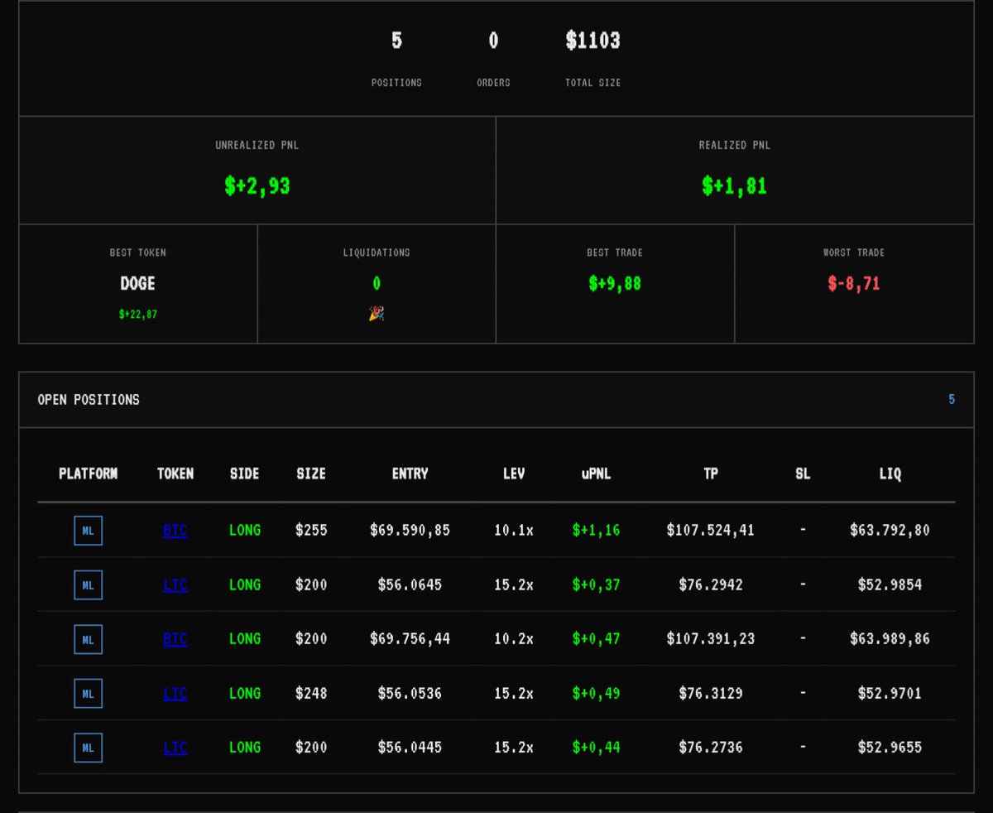Image resolution: width=993 pixels, height=813 pixels.
Task: Click the 5 positions count at the top
Action: click(x=397, y=40)
